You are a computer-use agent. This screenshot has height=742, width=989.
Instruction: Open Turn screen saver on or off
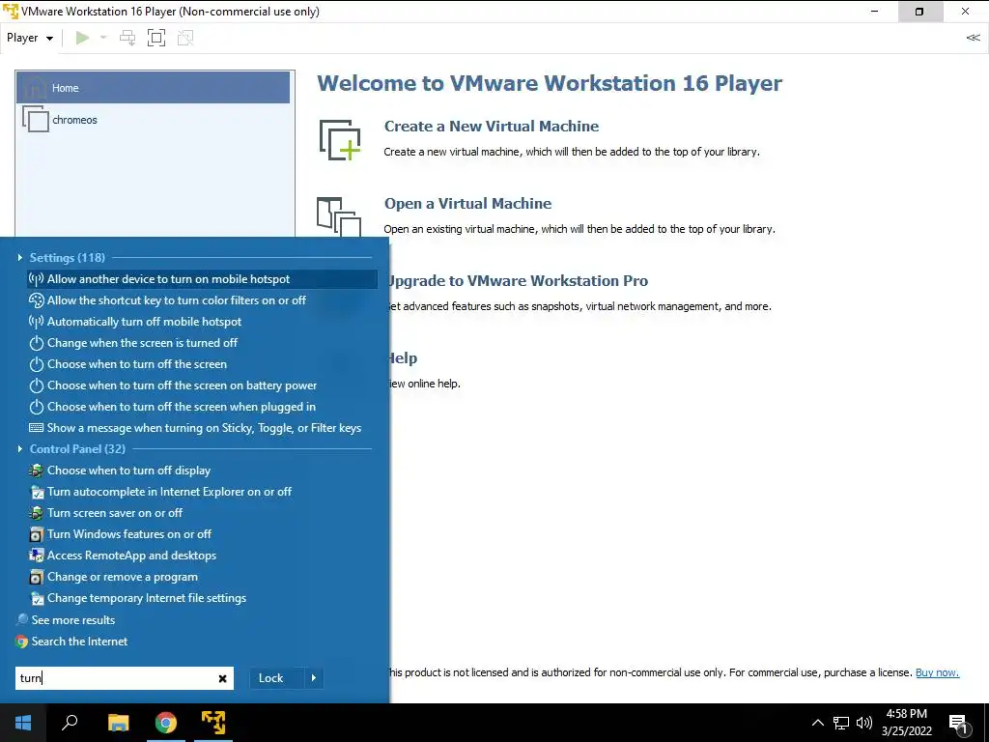point(202,513)
